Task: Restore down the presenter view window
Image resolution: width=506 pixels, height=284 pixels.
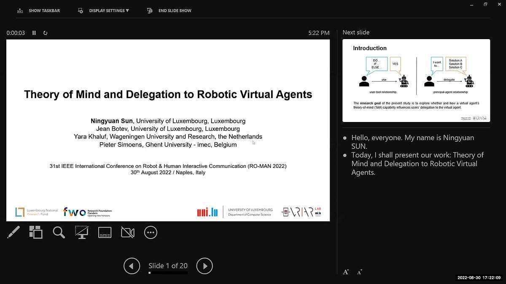Action: tap(485, 4)
